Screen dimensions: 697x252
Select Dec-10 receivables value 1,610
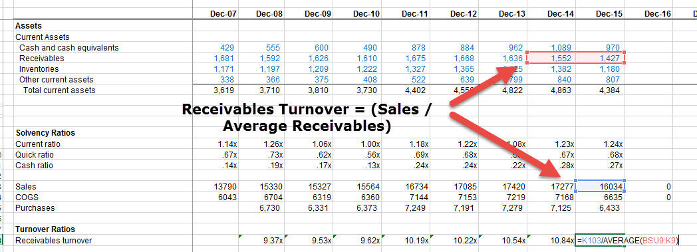click(357, 59)
